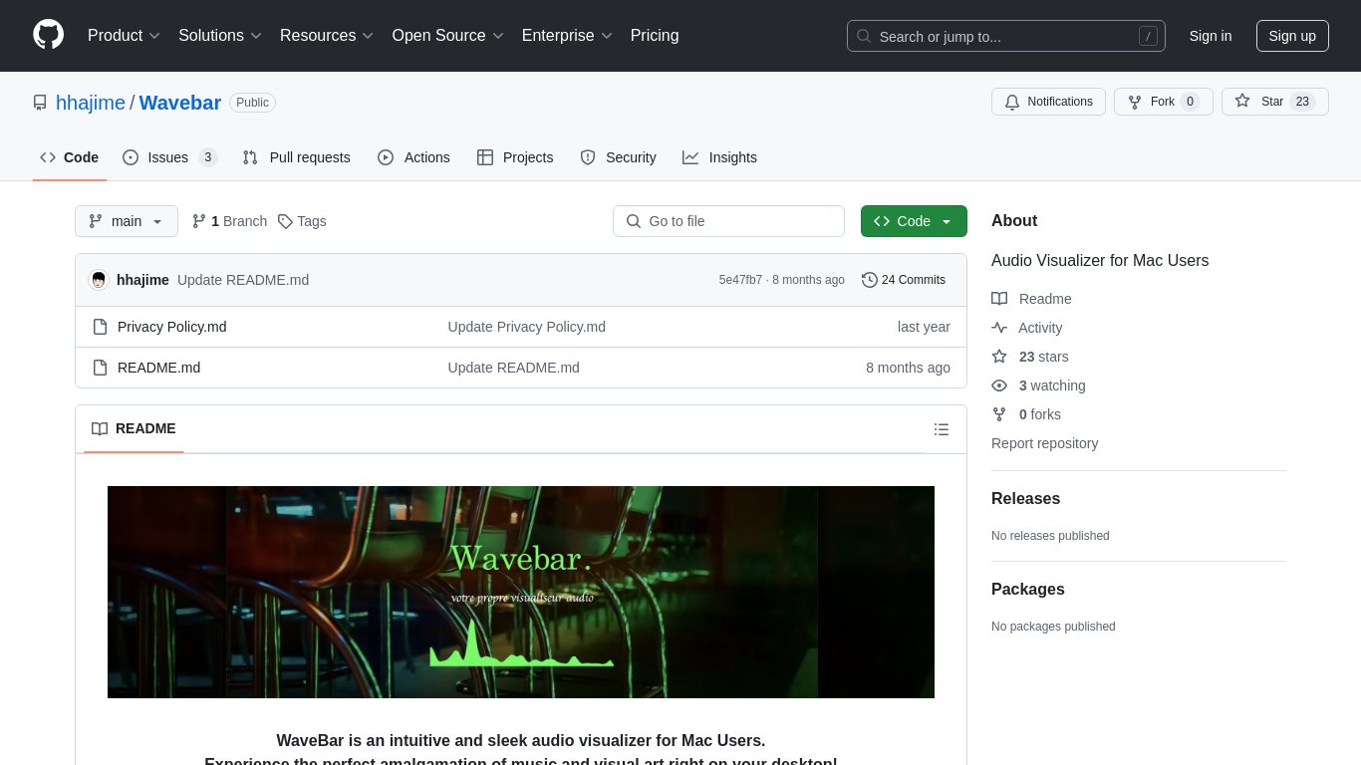
Task: Click the Wavebar banner image
Action: 521,592
